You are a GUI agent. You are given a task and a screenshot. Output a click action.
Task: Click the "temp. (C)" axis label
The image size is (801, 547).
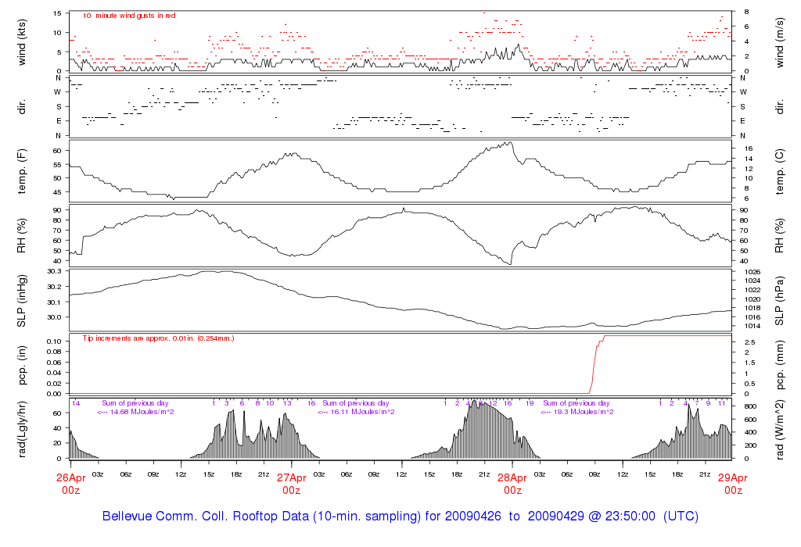coord(780,171)
